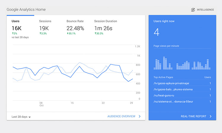Select the /ru/heat-guns-ru active page
222x133 pixels.
point(182,95)
